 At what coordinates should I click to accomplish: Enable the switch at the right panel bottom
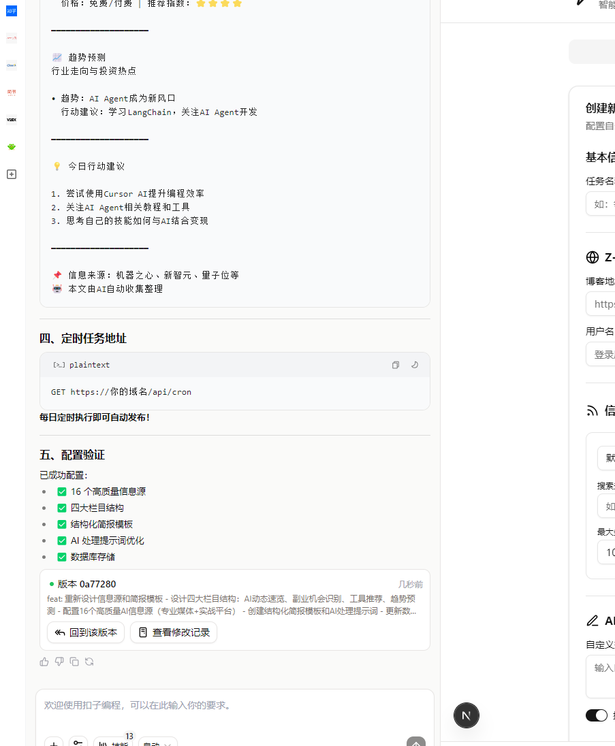point(597,715)
